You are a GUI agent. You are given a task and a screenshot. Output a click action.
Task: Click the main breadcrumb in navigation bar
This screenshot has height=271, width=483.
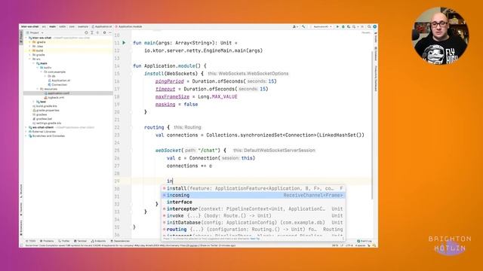[x=53, y=27]
